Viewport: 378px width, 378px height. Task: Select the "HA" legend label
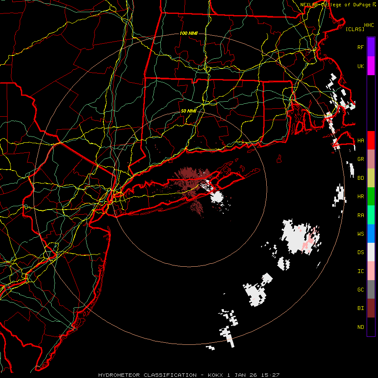[x=360, y=141]
